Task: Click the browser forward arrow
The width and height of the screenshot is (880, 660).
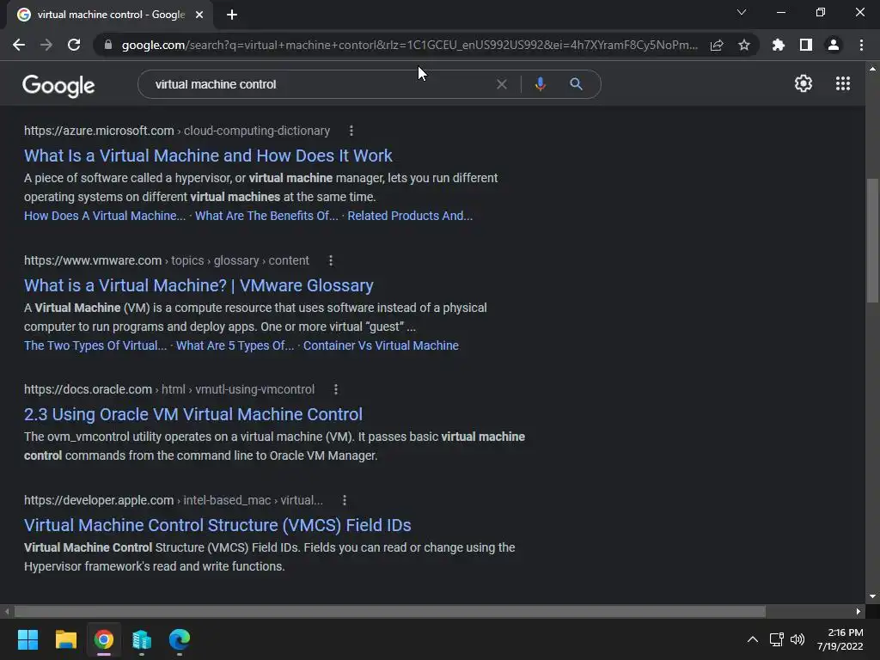Action: pos(46,45)
